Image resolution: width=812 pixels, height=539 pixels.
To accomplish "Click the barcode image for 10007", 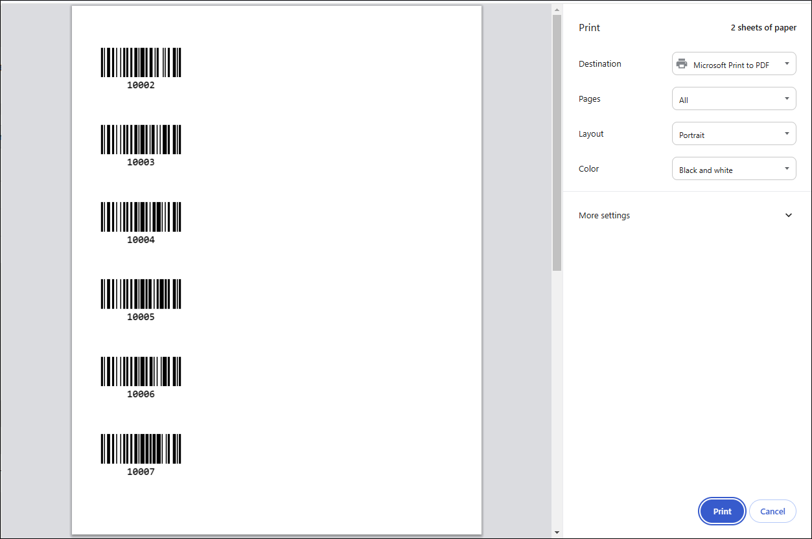I will click(141, 449).
